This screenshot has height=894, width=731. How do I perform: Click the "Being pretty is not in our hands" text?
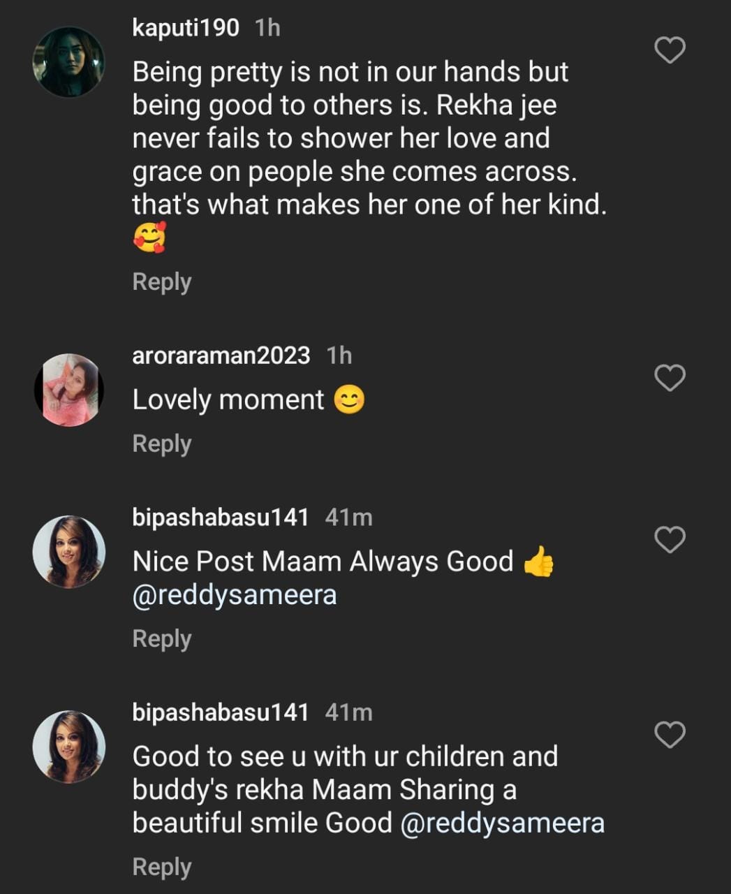tap(350, 72)
